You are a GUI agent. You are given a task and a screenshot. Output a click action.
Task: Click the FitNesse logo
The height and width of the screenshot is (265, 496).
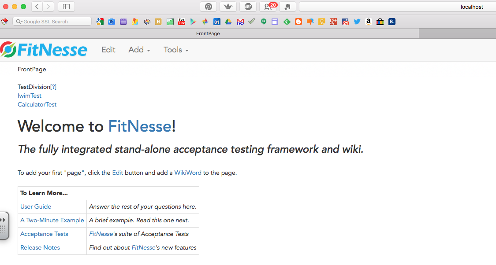click(44, 50)
